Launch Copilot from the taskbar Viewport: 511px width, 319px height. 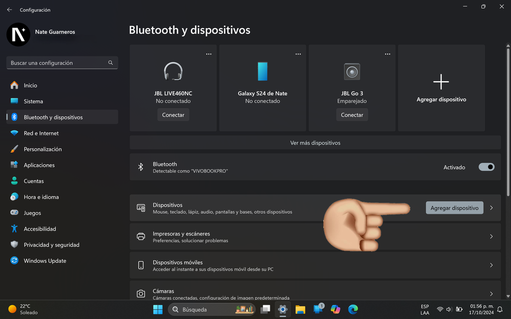tap(335, 309)
